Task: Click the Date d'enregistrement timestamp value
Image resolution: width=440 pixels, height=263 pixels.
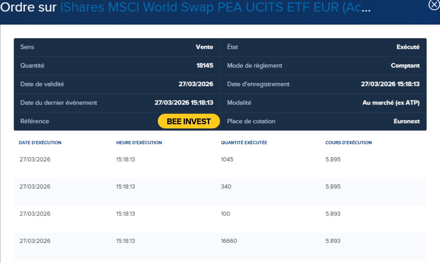Action: 390,84
